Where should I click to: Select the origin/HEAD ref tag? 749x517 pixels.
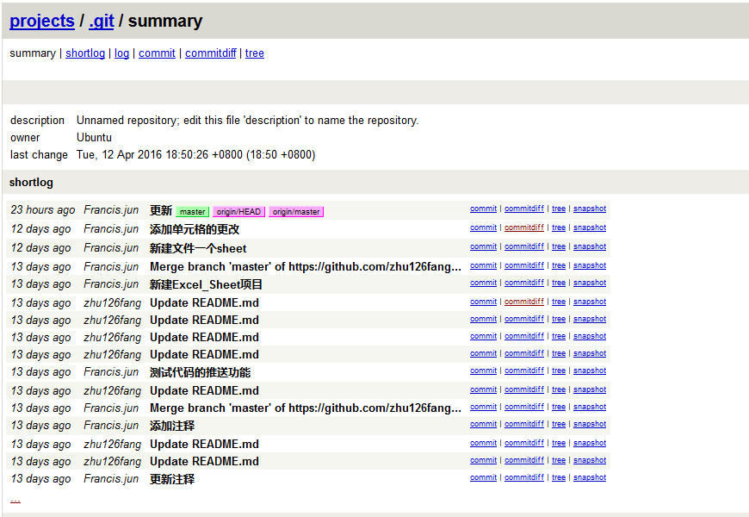(x=238, y=212)
